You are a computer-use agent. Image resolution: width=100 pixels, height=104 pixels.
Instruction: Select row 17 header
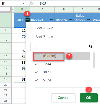[6, 68]
